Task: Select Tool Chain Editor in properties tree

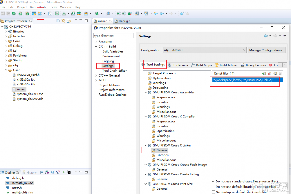Action: click(x=115, y=71)
